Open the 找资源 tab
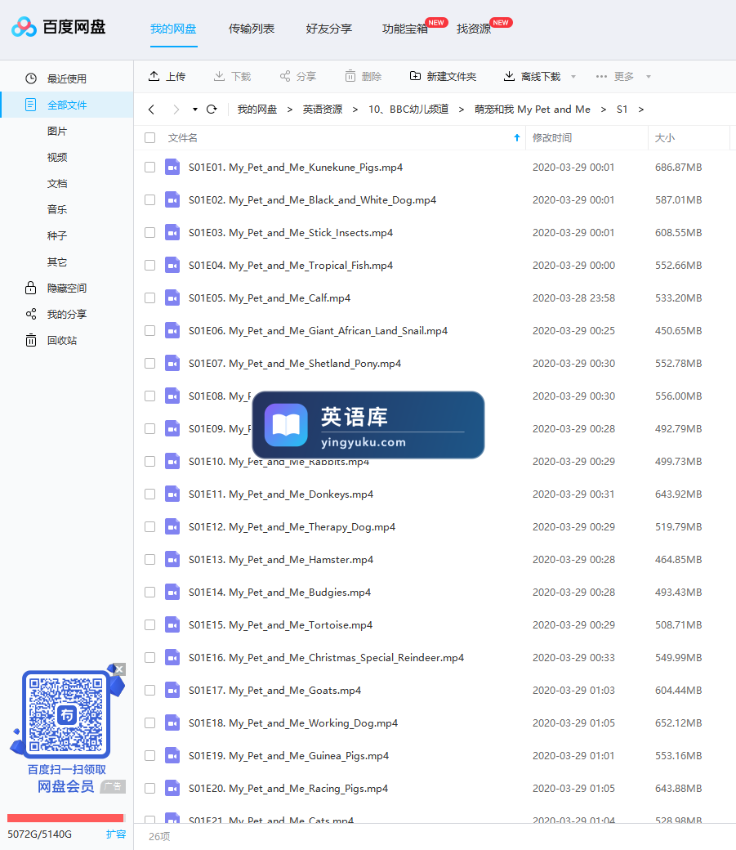Screen dimensions: 736x850 474,29
